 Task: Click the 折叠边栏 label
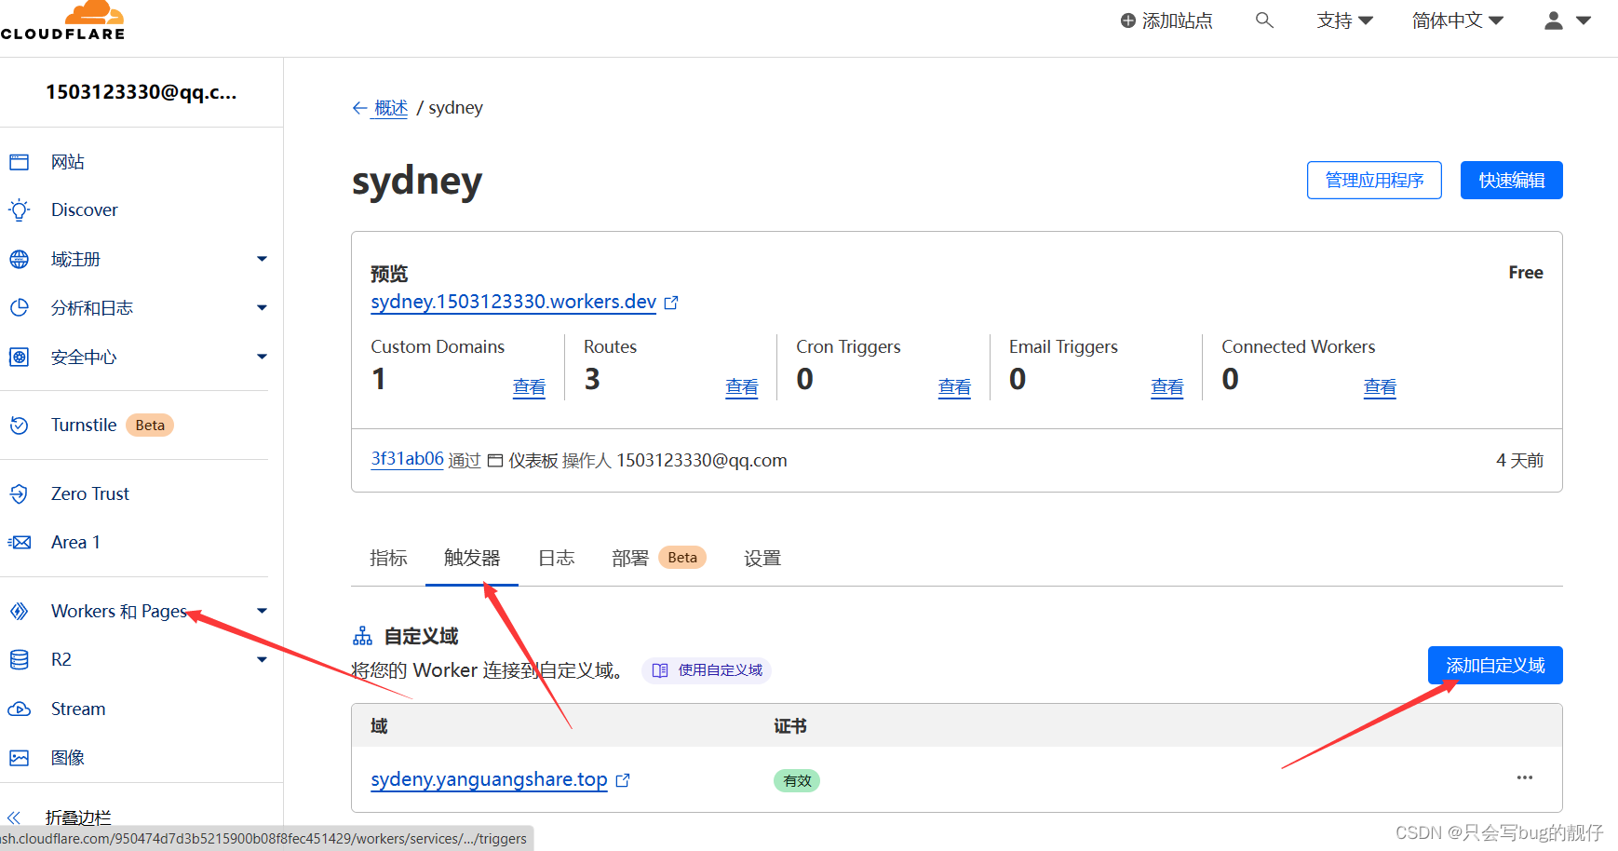pyautogui.click(x=78, y=817)
